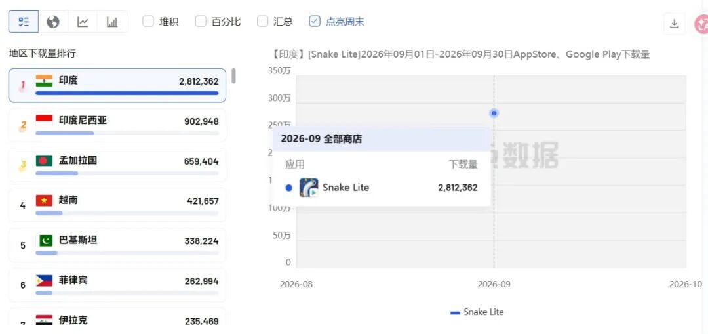Image resolution: width=708 pixels, height=334 pixels.
Task: Click the 235,469 download value
Action: point(201,321)
